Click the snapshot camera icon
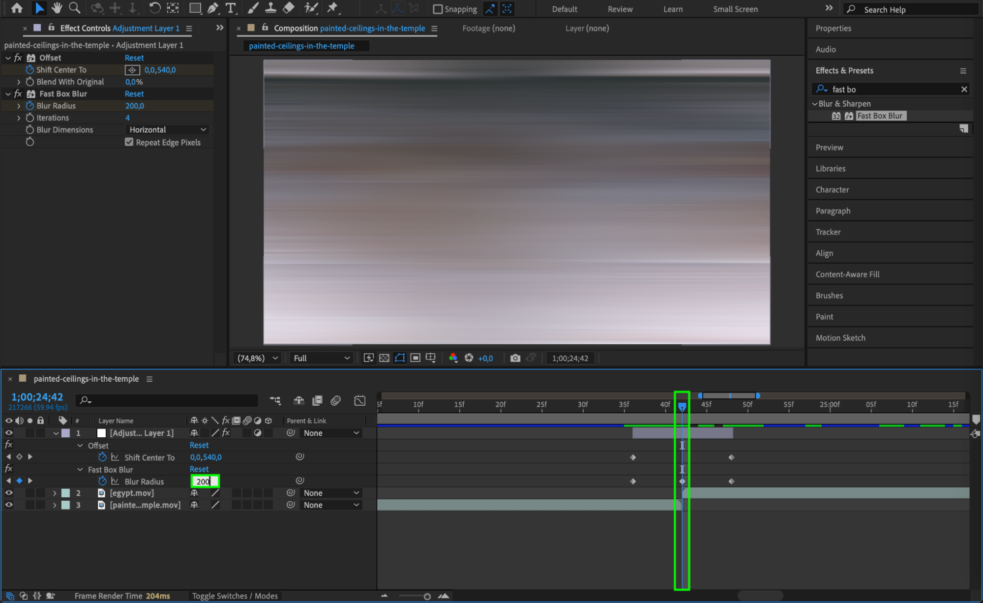983x603 pixels. (x=515, y=358)
